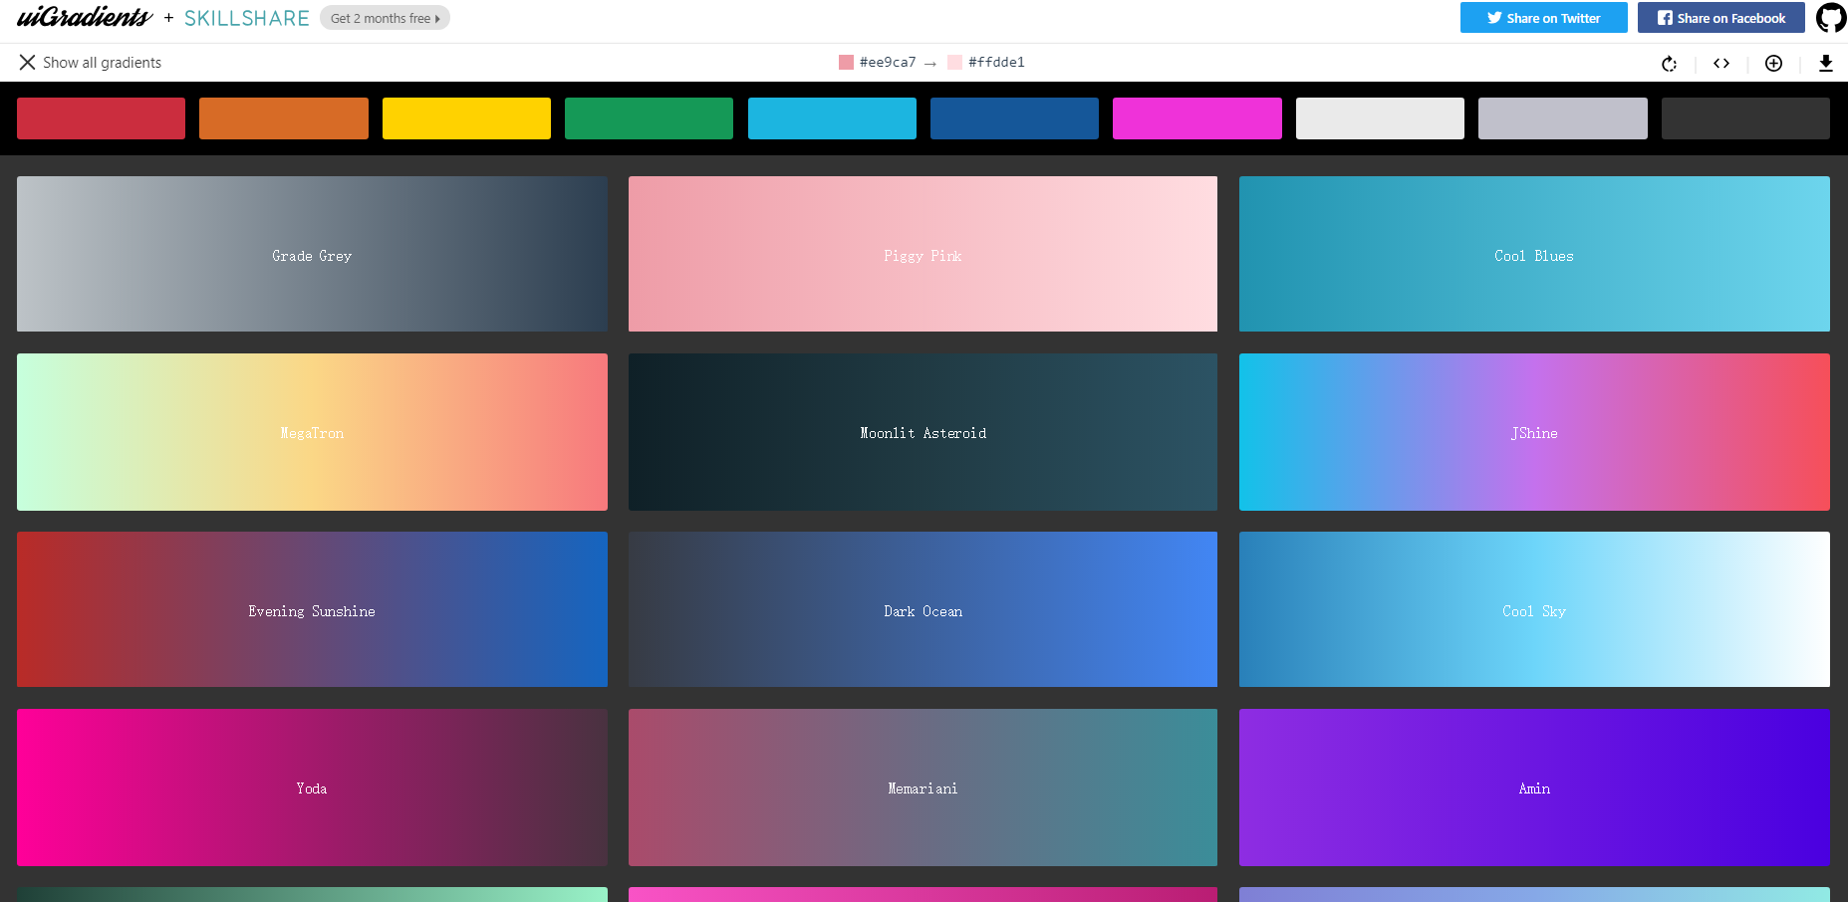Close the gradient list with X icon
The image size is (1848, 902).
click(27, 63)
